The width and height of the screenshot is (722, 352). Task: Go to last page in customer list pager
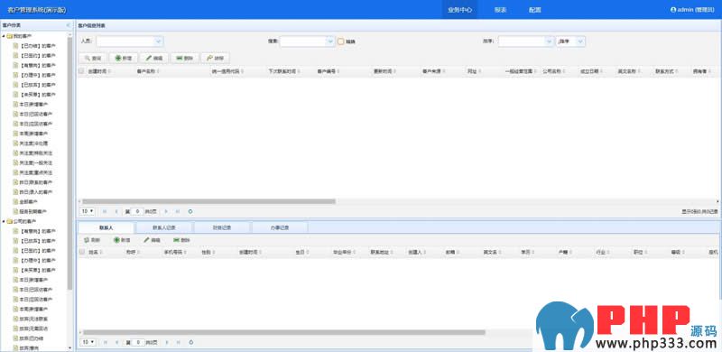(178, 211)
